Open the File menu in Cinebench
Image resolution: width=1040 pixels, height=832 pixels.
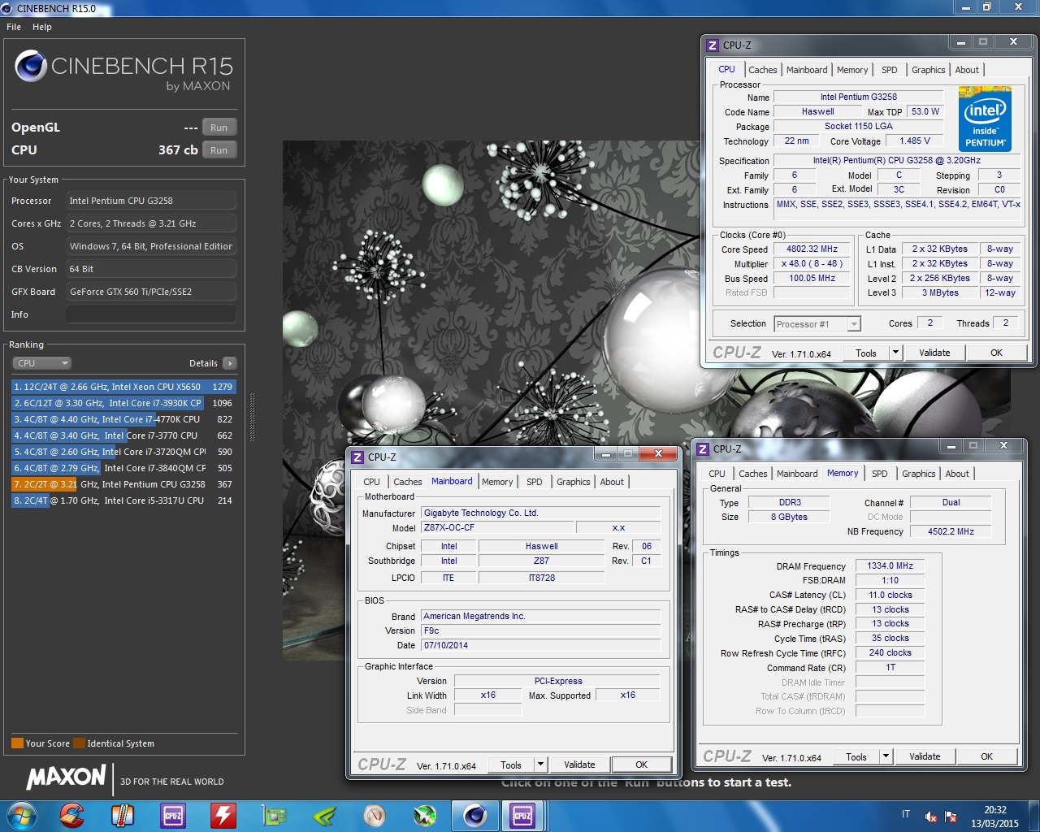(14, 27)
